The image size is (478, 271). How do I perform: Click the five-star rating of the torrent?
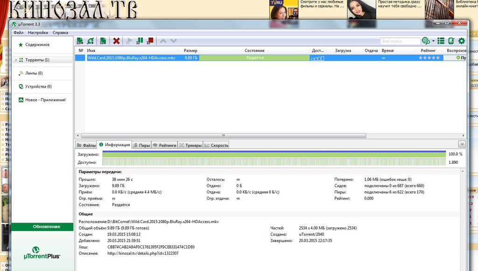(429, 58)
